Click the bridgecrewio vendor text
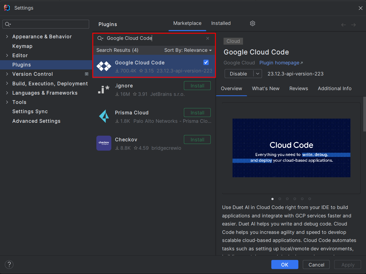 pos(166,148)
